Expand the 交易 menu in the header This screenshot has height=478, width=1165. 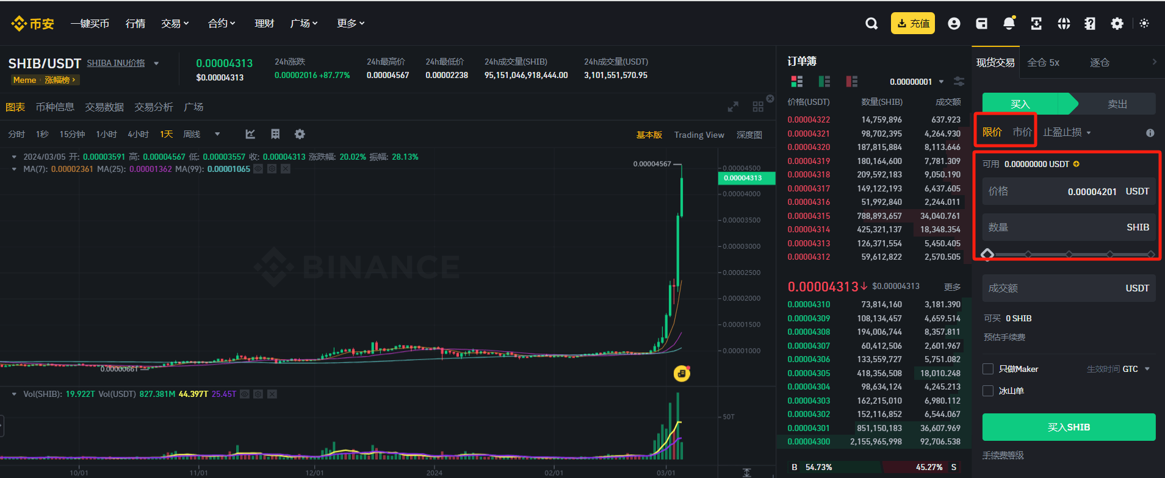coord(175,23)
